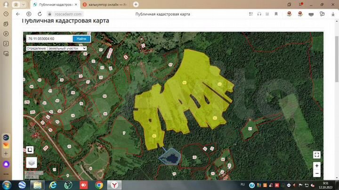Screen dimensions: 339x190
Task: Click the padlock site security icon
Action: [50, 14]
